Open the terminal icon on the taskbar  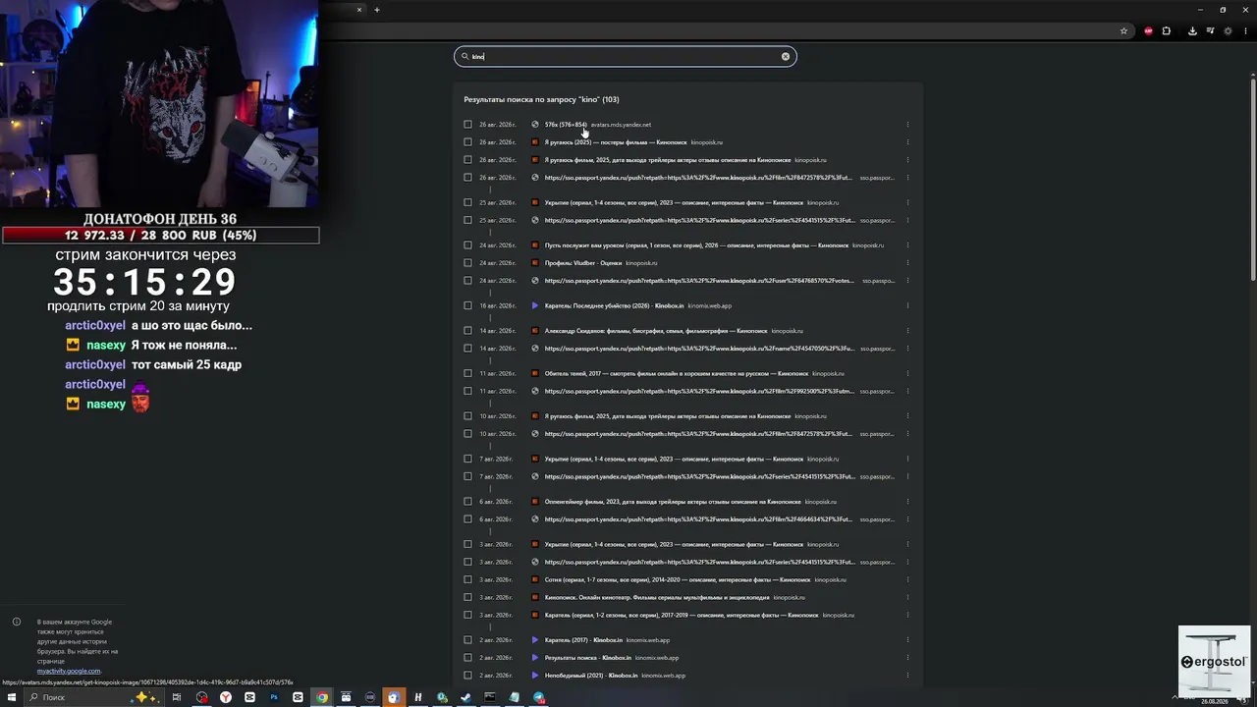click(490, 697)
